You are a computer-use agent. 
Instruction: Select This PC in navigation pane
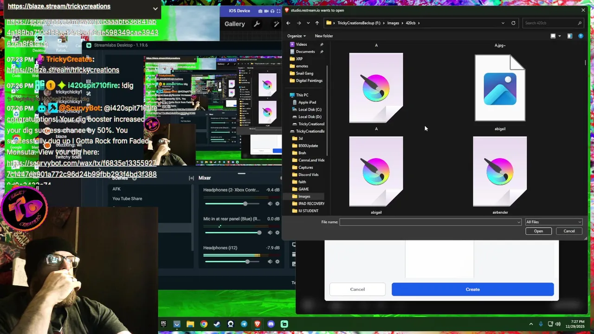(302, 95)
